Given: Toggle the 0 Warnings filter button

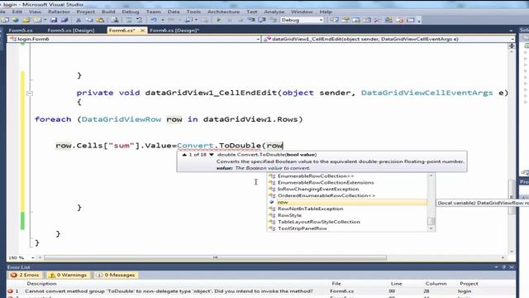Looking at the screenshot, I should (68, 275).
